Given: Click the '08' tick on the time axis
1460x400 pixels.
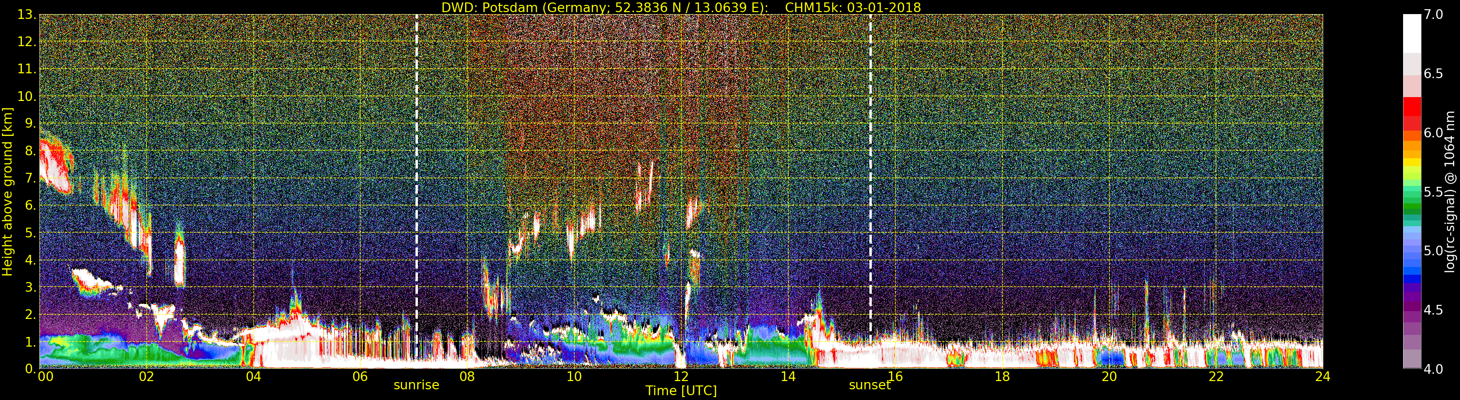Looking at the screenshot, I should (467, 376).
